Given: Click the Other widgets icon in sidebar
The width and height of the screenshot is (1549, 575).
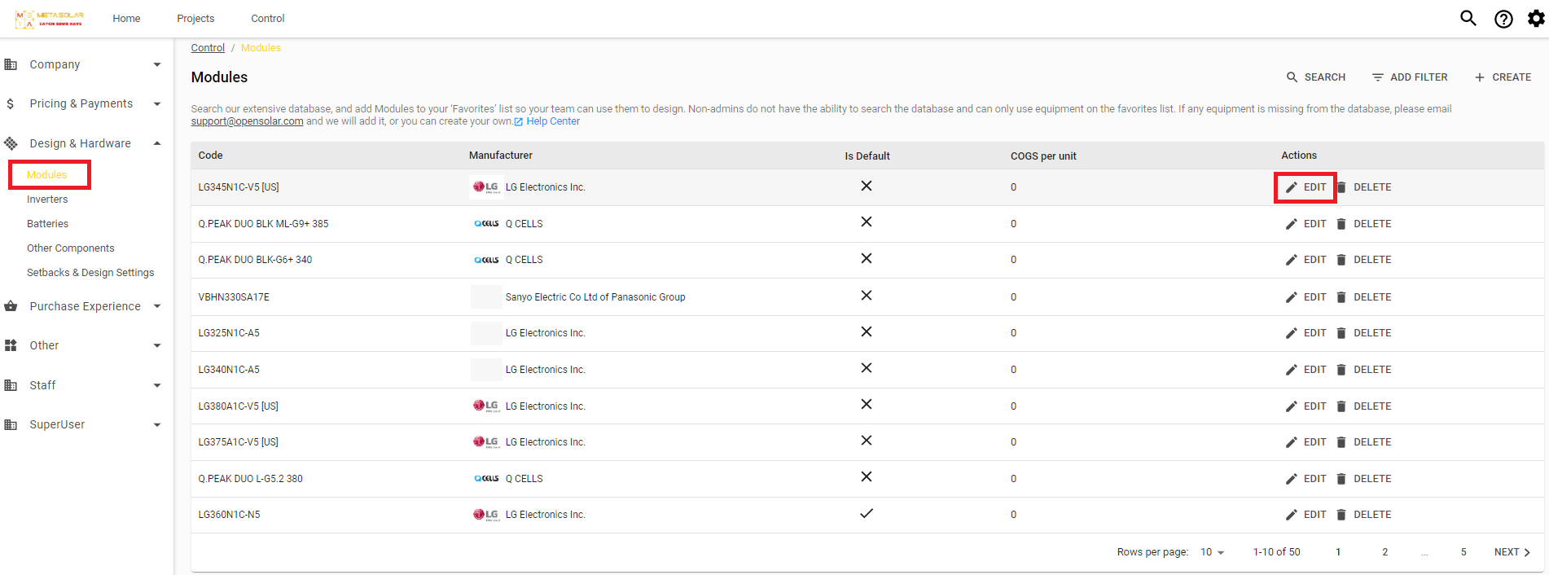Looking at the screenshot, I should (11, 345).
